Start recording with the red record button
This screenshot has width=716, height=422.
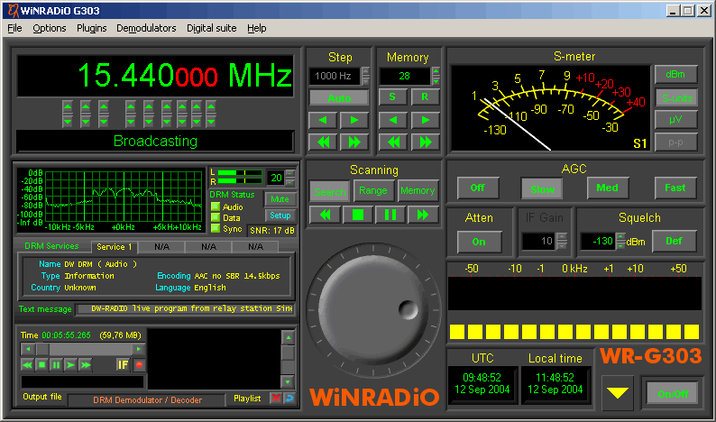coord(139,364)
